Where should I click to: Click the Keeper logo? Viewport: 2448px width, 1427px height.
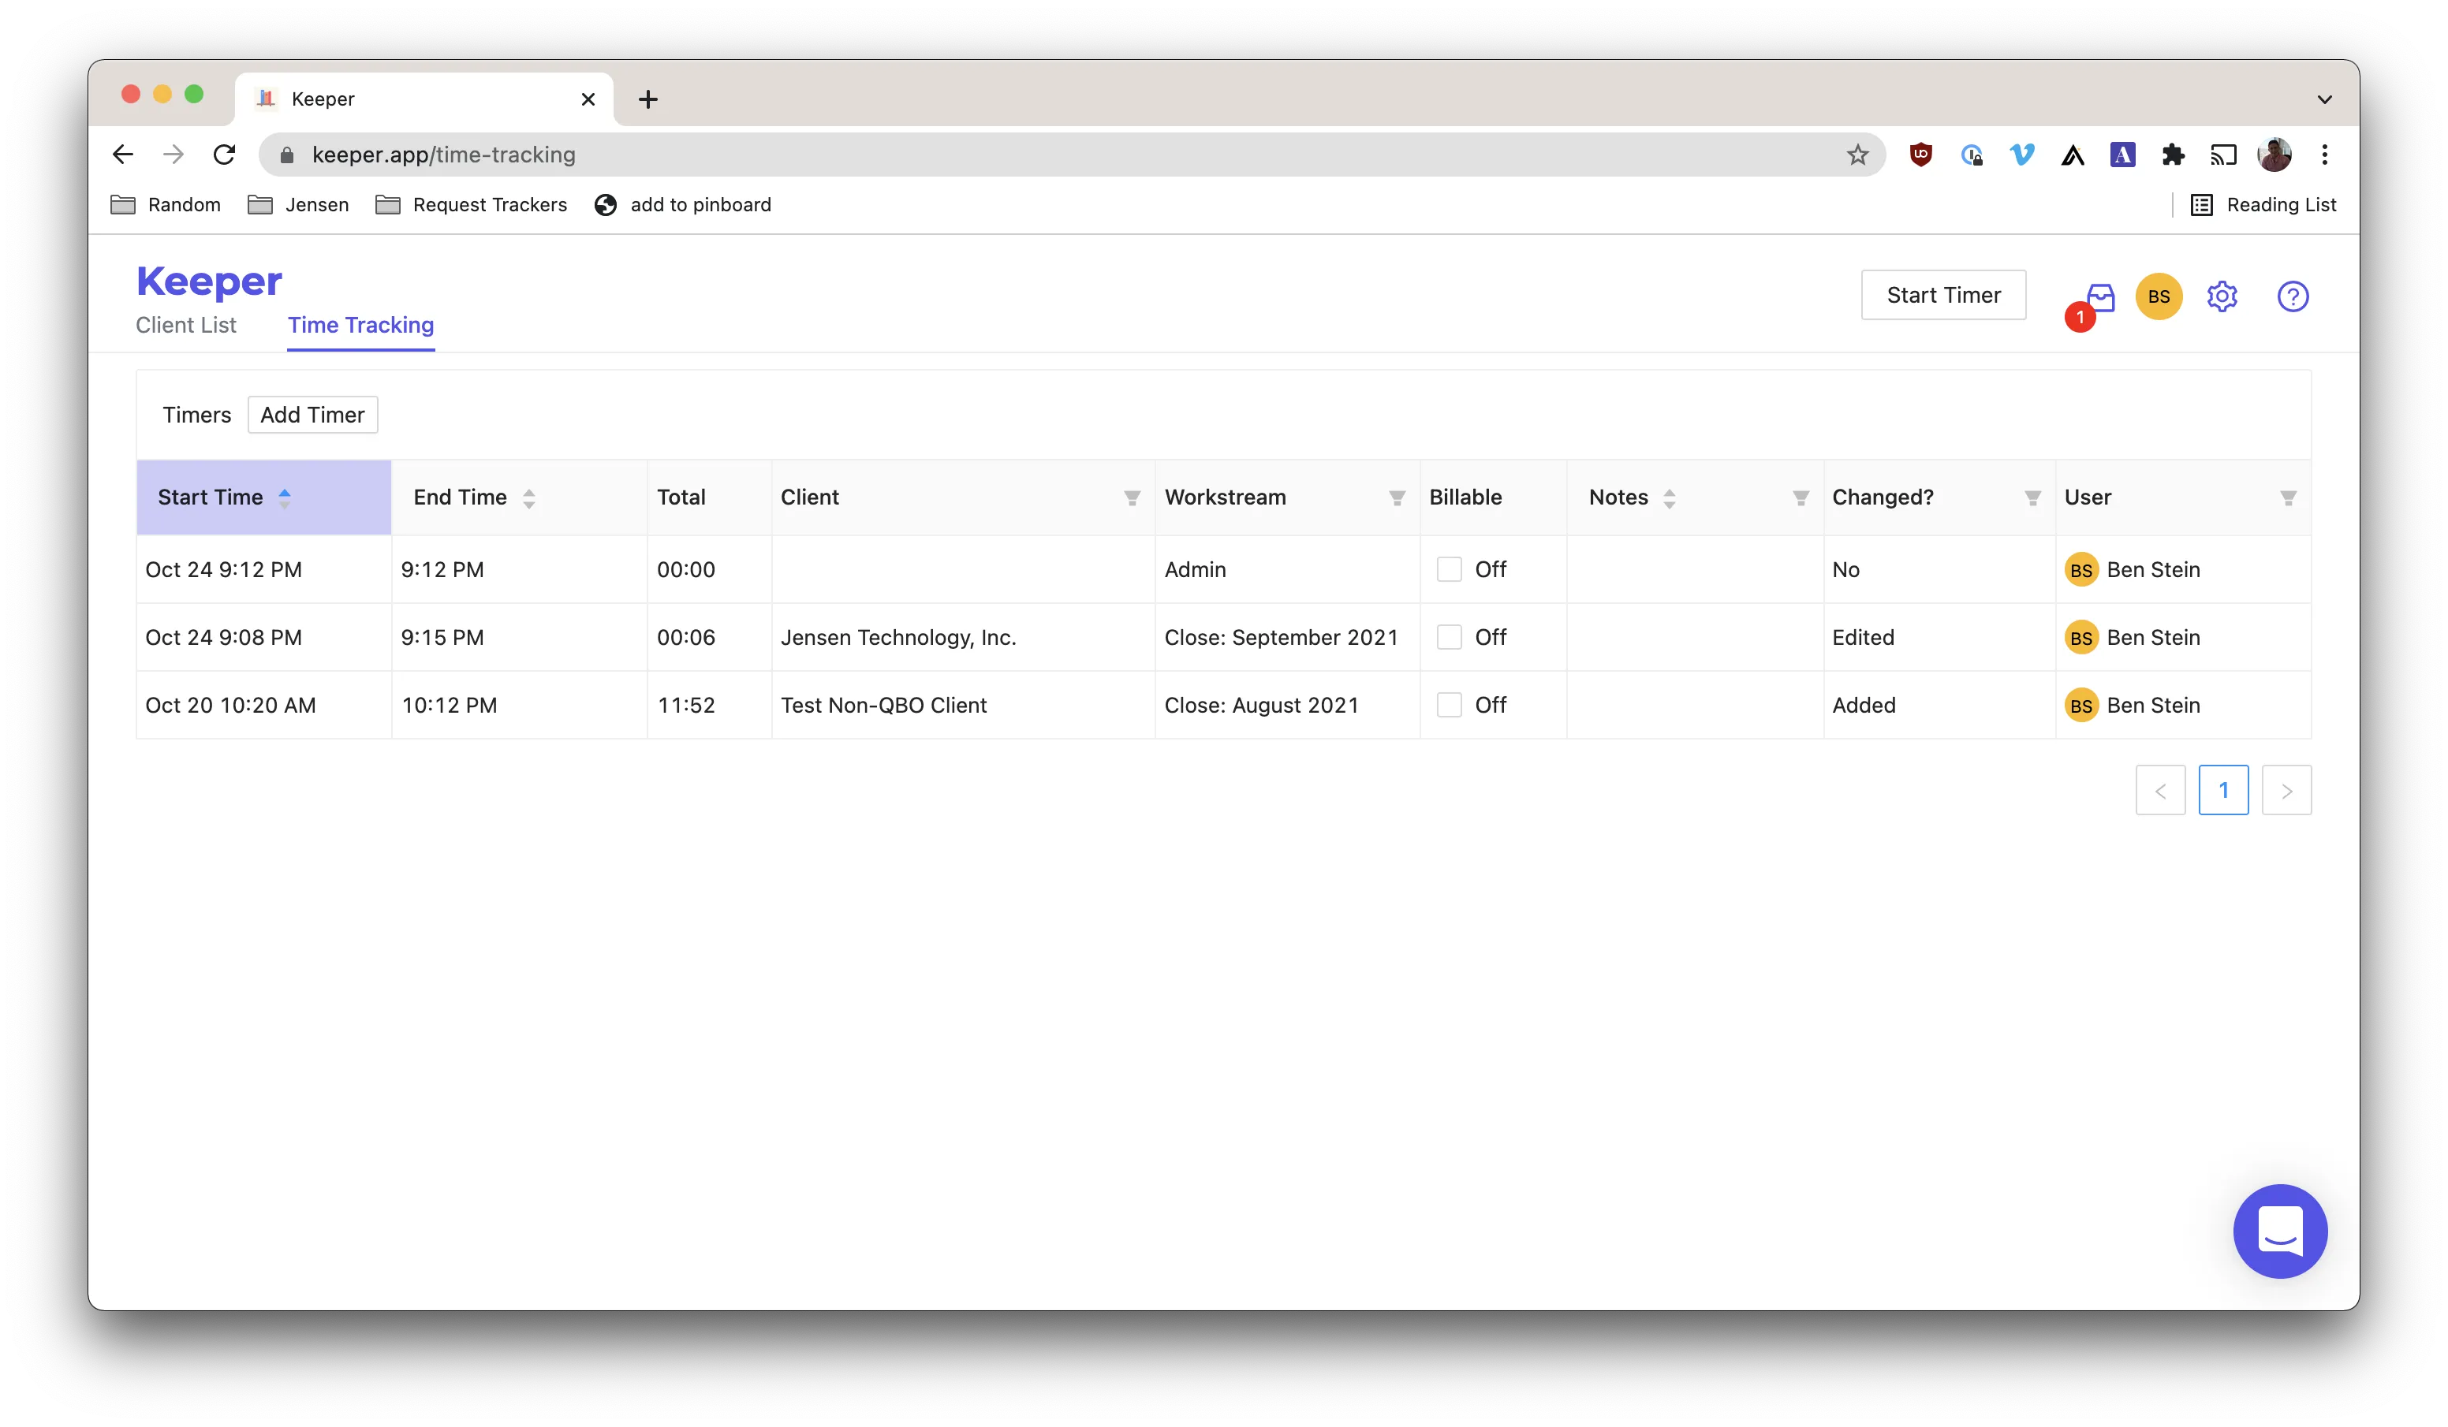(209, 281)
